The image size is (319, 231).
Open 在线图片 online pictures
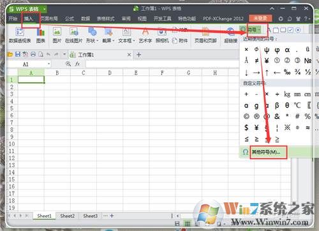(x=73, y=36)
